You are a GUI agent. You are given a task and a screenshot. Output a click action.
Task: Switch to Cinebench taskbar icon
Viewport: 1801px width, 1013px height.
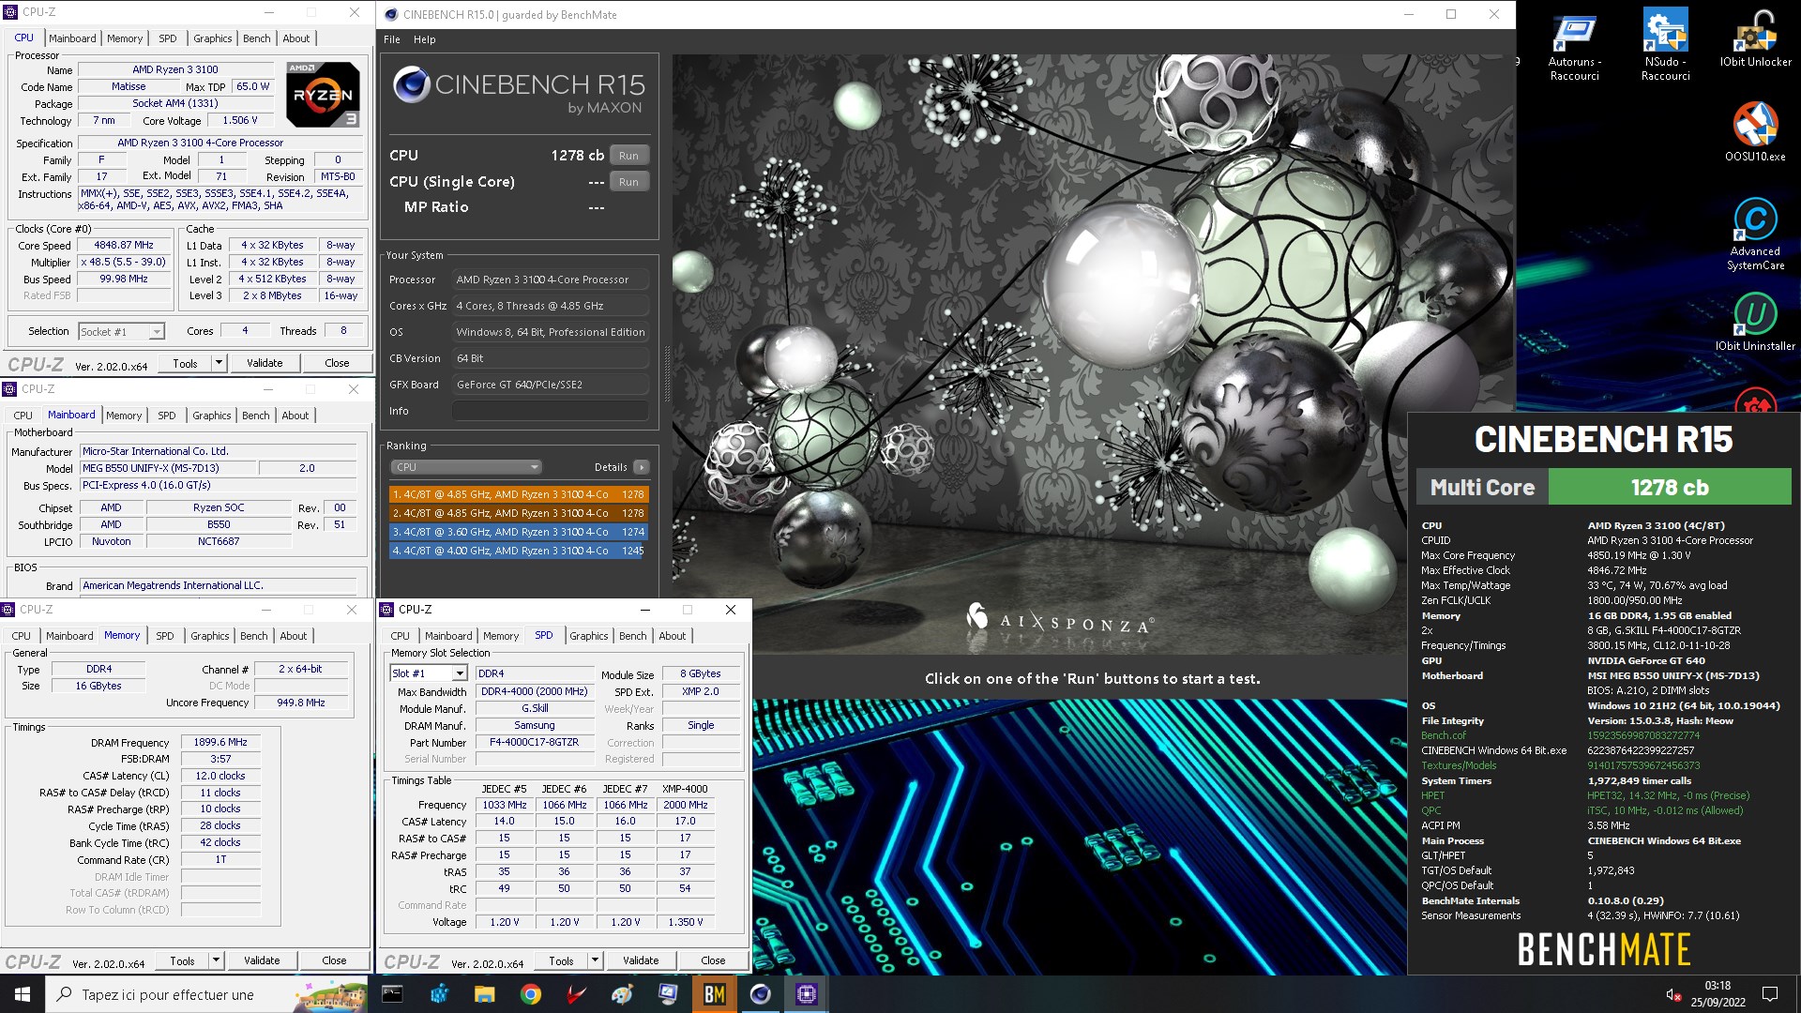761,994
